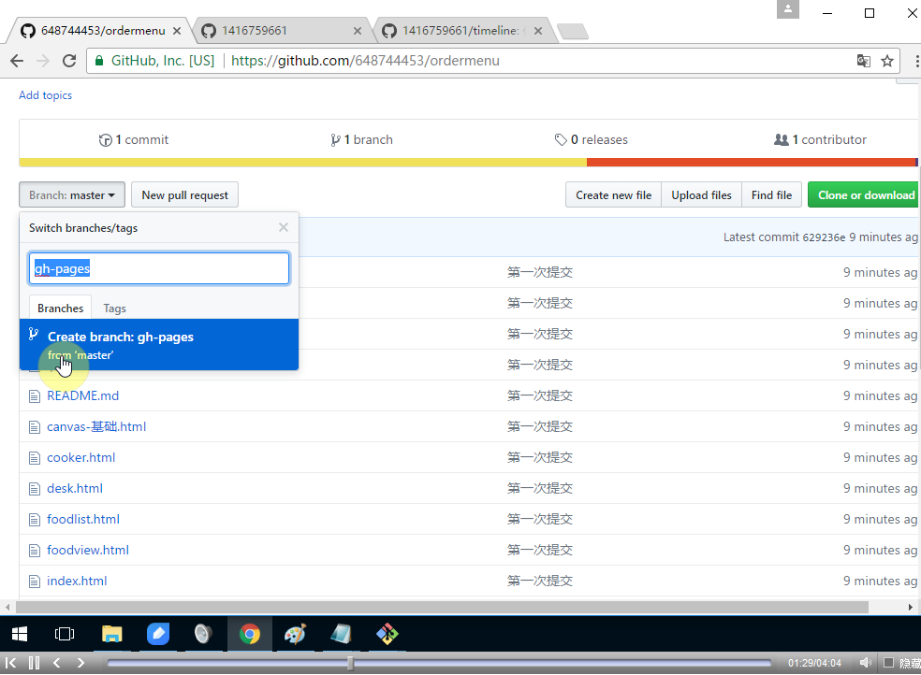Click the translate page icon in address bar

[863, 61]
